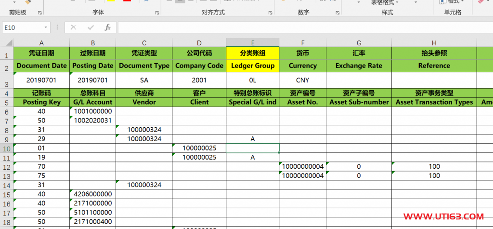Expand the Name Box dropdown arrow
Image resolution: width=493 pixels, height=229 pixels.
click(46, 27)
